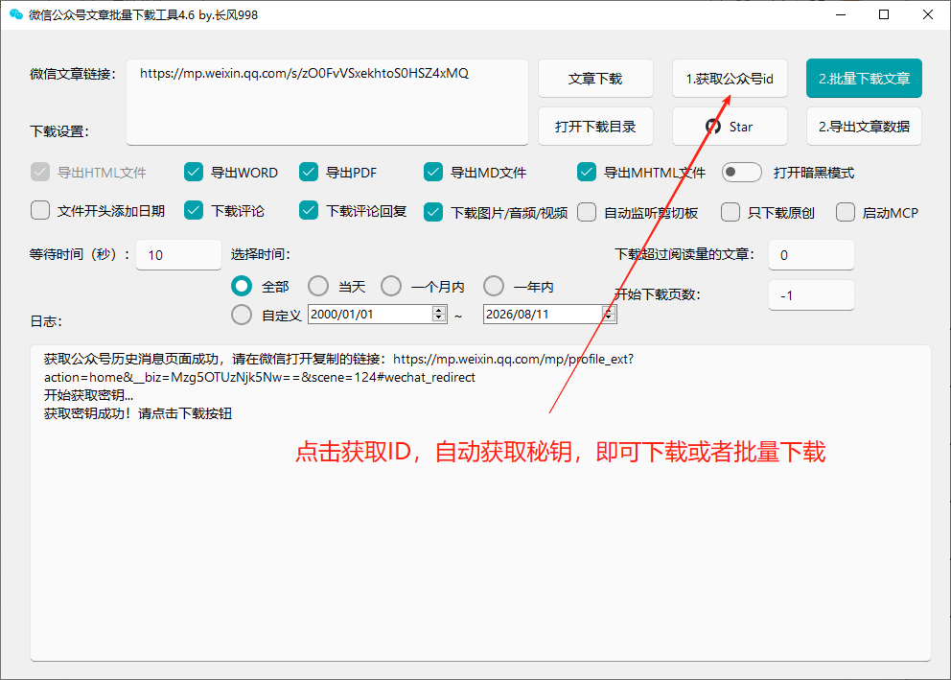Viewport: 951px width, 680px height.
Task: Click the 1.获取公众号id button
Action: 729,79
